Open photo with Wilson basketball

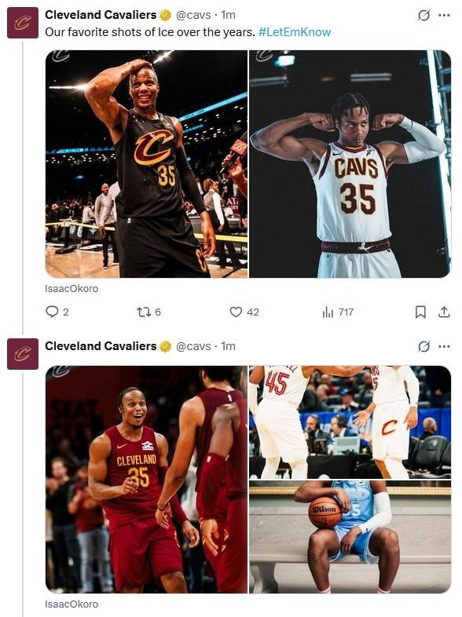click(350, 537)
